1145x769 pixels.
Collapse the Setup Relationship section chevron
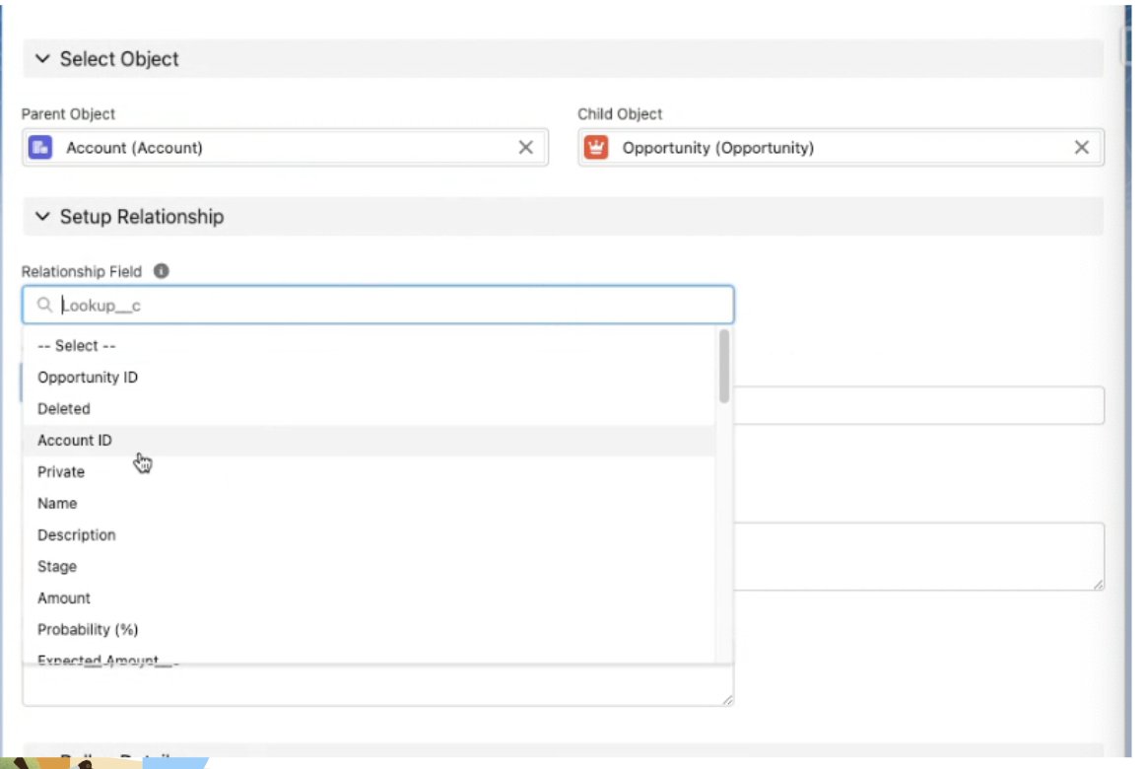pos(42,216)
